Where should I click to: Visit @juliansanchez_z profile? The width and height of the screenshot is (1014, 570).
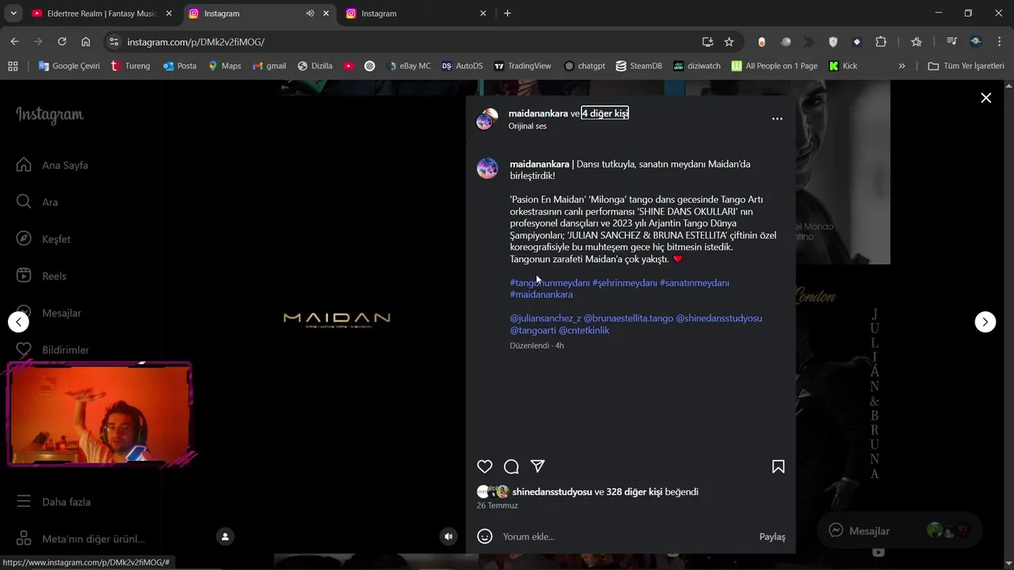[x=546, y=318]
